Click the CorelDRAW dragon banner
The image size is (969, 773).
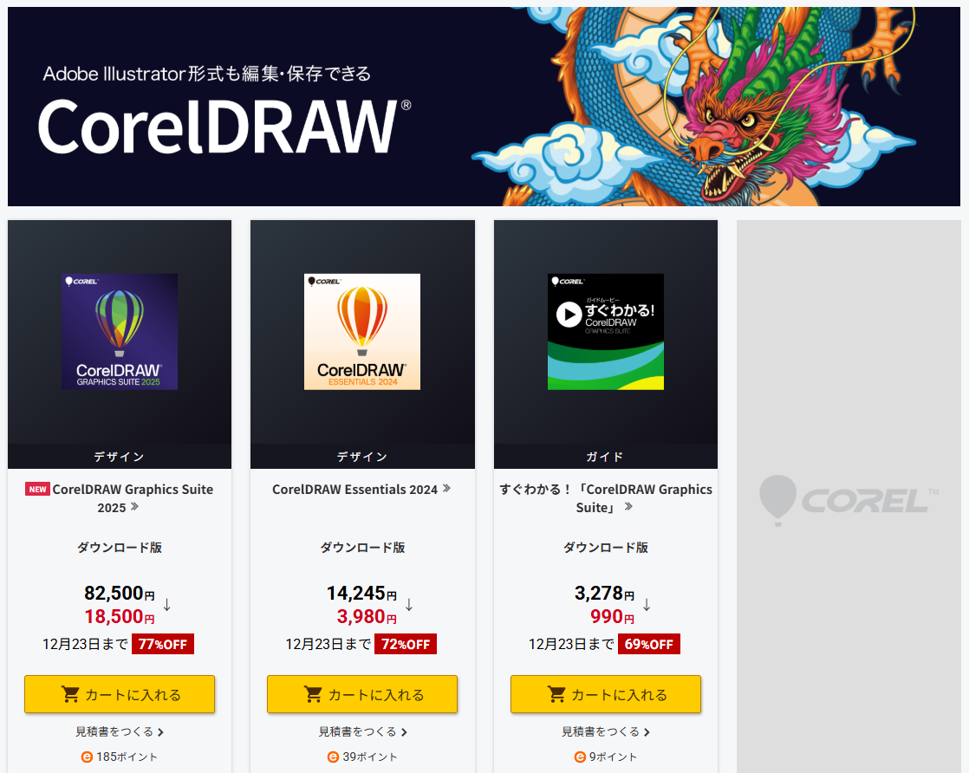(x=484, y=107)
